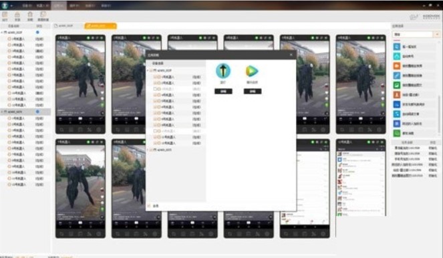Viewport: 443px width, 258px height.
Task: Open the highlighted third item in the top menu bar
Action: coord(59,5)
